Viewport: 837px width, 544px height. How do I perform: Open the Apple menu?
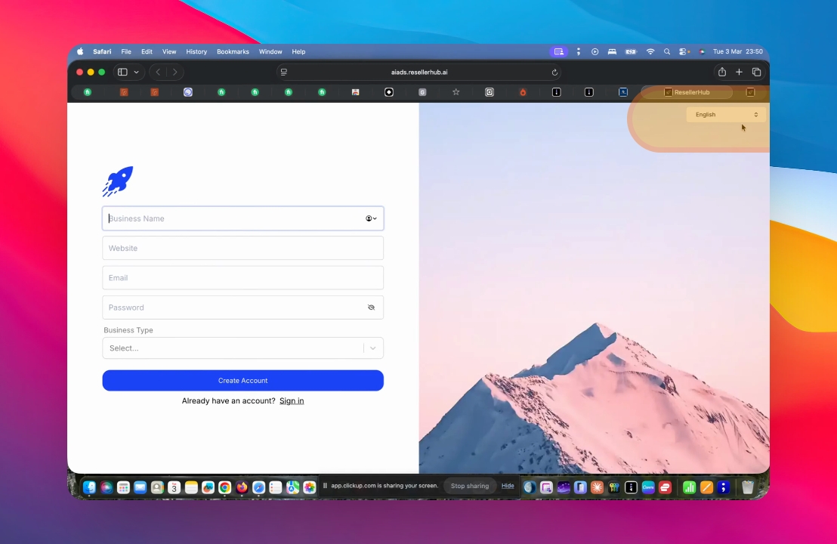(x=80, y=52)
